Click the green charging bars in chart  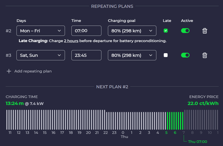click(175, 120)
